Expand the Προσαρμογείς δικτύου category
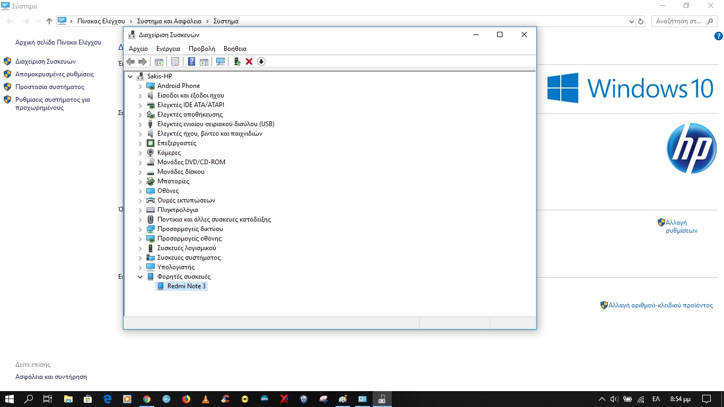The width and height of the screenshot is (724, 407). (140, 229)
